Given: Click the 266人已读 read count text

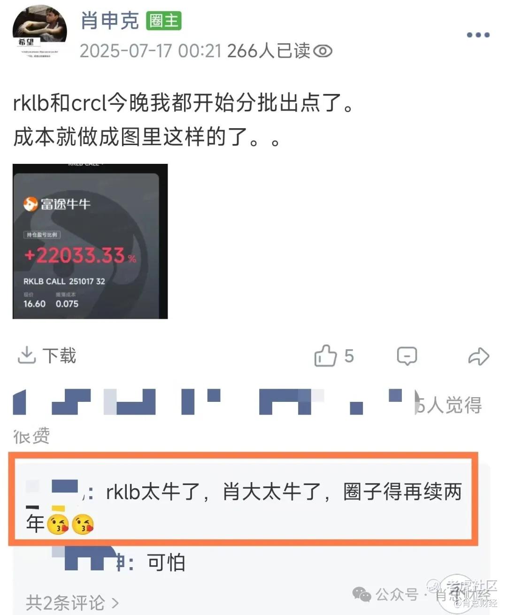Looking at the screenshot, I should (x=269, y=51).
